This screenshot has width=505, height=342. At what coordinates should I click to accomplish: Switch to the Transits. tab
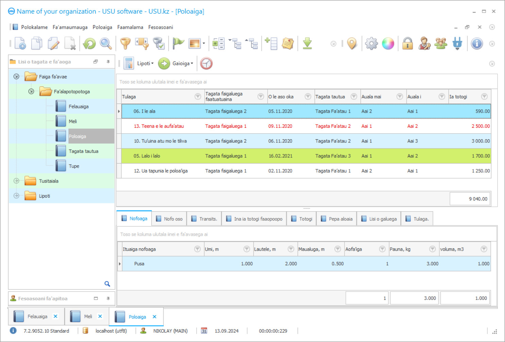pos(204,219)
